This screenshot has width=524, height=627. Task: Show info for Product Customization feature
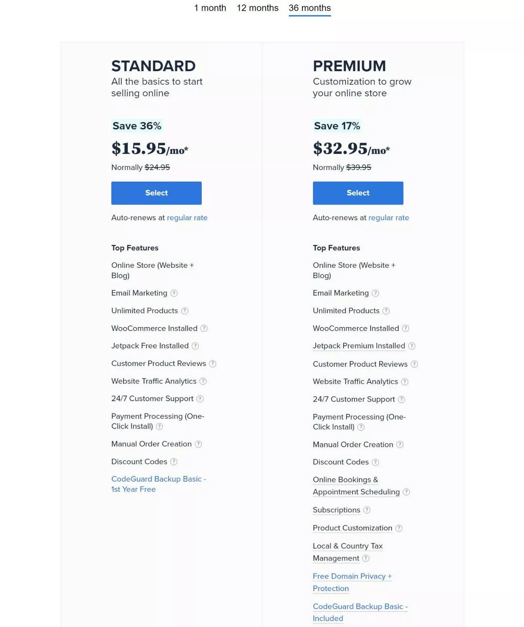coord(399,528)
